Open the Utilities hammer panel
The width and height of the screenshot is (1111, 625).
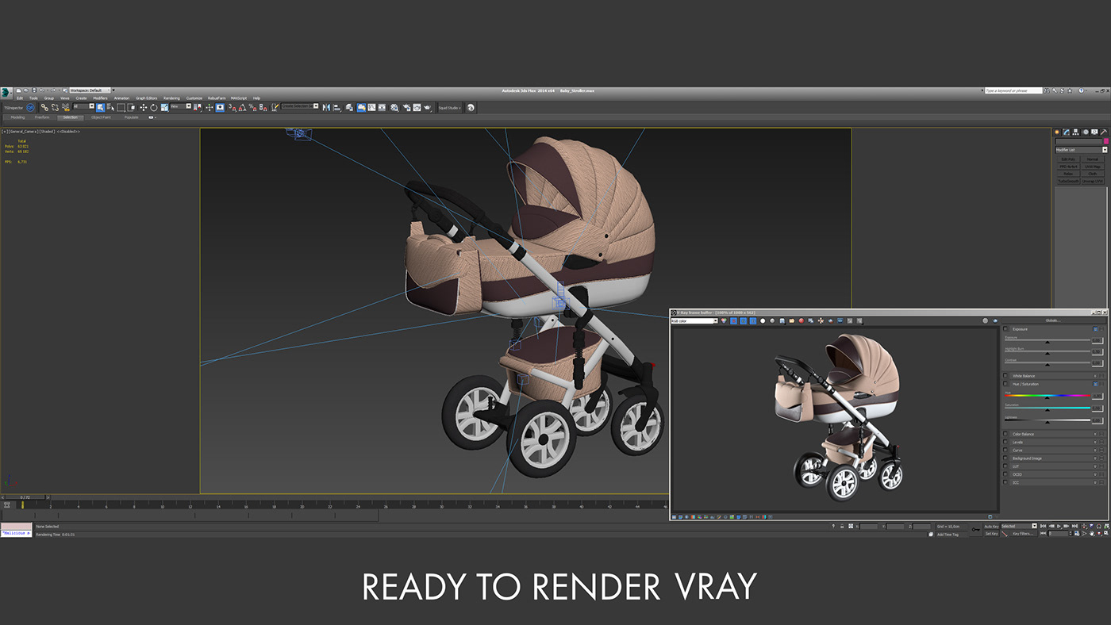[x=1104, y=132]
